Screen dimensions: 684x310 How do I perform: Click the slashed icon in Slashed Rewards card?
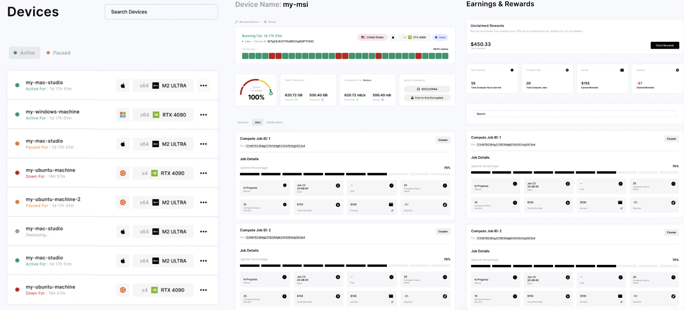pyautogui.click(x=677, y=70)
